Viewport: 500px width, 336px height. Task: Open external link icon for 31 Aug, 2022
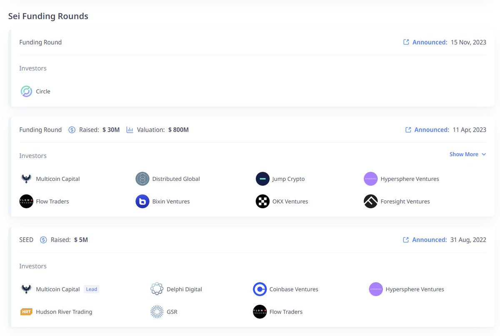(406, 240)
